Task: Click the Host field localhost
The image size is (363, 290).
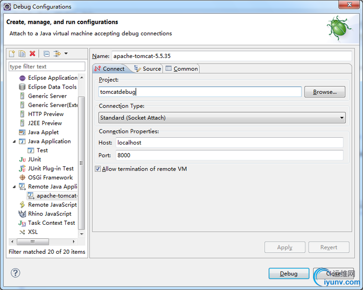Action: pos(229,143)
